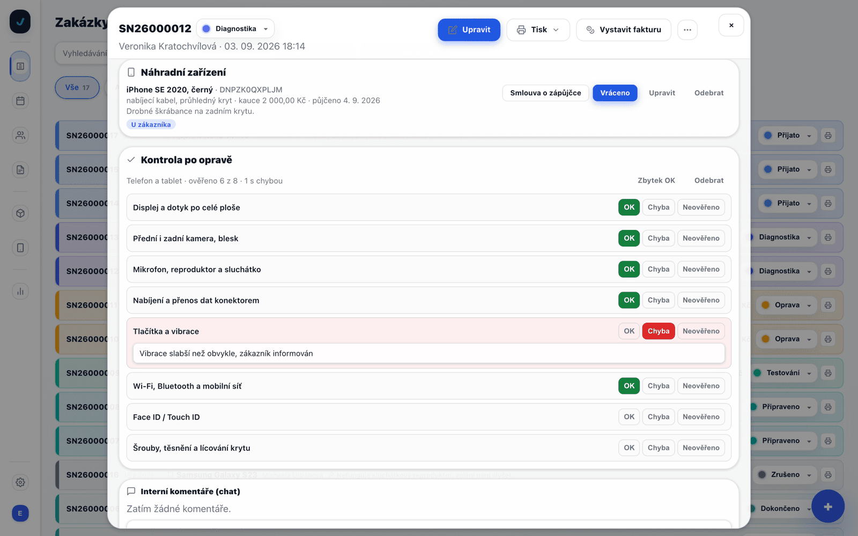Mark Face ID / Touch ID as OK
Image resolution: width=858 pixels, height=536 pixels.
[629, 417]
